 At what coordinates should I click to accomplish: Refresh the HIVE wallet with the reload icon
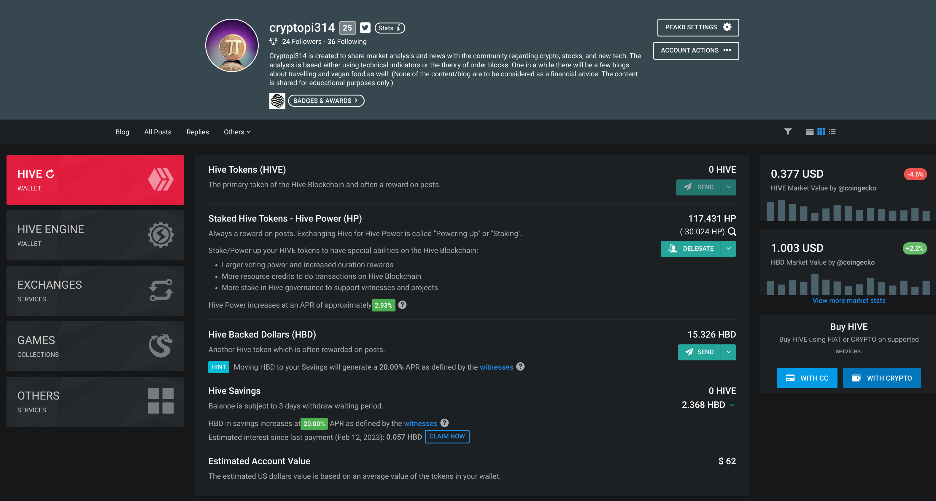[x=50, y=174]
